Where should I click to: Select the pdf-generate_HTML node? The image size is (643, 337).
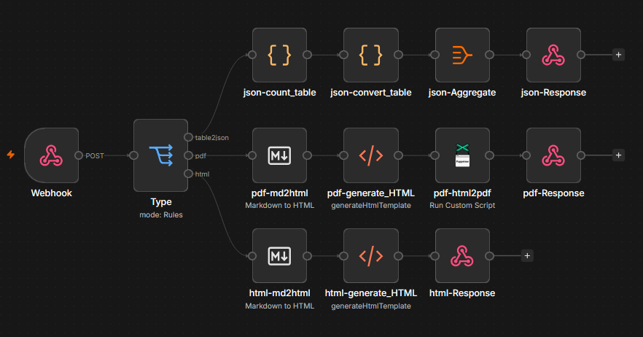pos(370,155)
